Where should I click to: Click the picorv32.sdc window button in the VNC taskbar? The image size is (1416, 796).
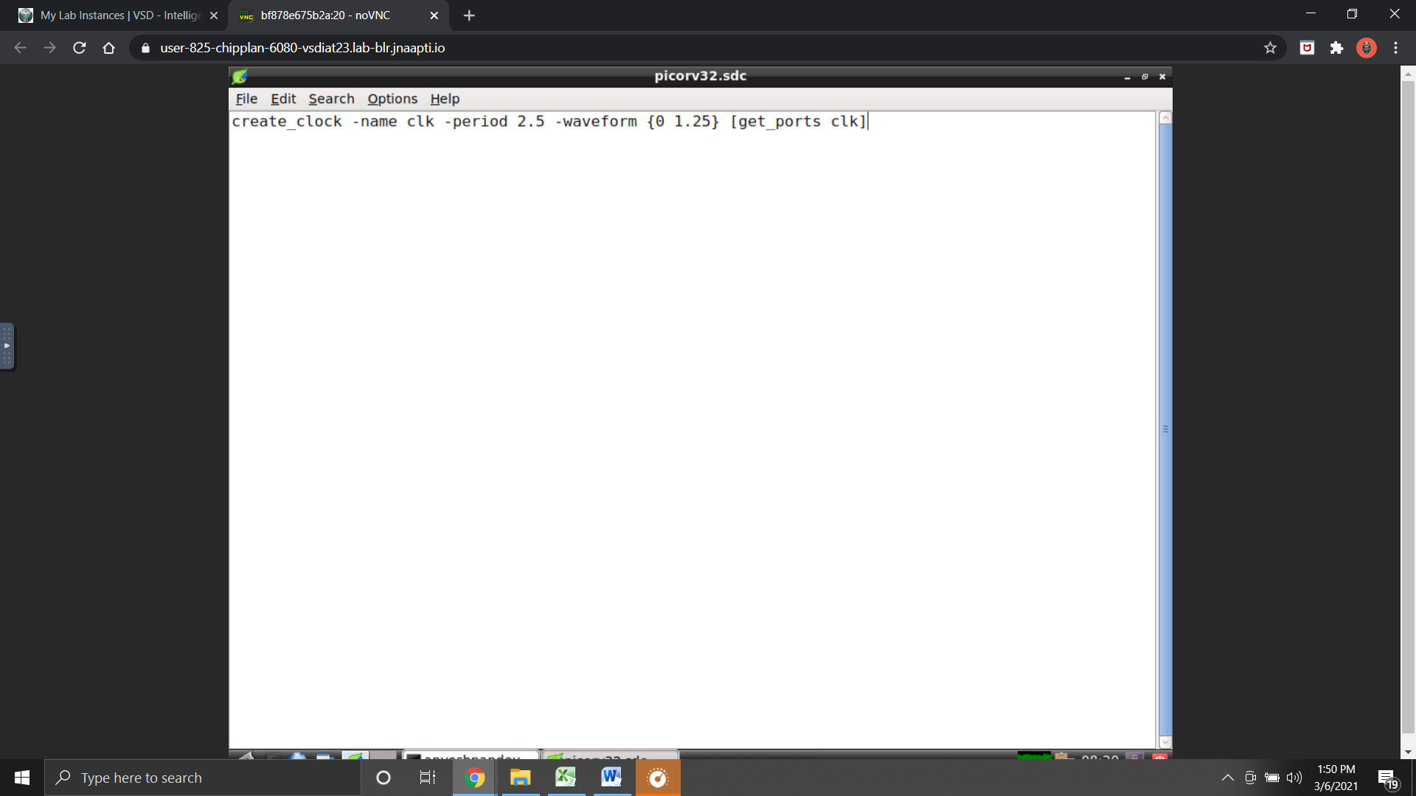(608, 760)
